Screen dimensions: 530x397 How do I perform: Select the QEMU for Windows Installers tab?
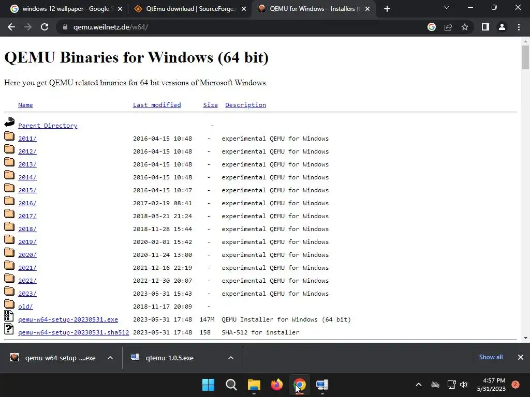coord(313,9)
